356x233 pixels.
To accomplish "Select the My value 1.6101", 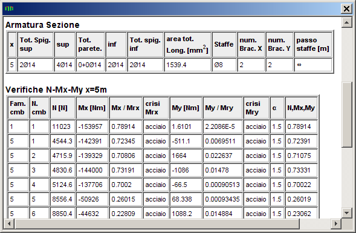I will [186, 126].
